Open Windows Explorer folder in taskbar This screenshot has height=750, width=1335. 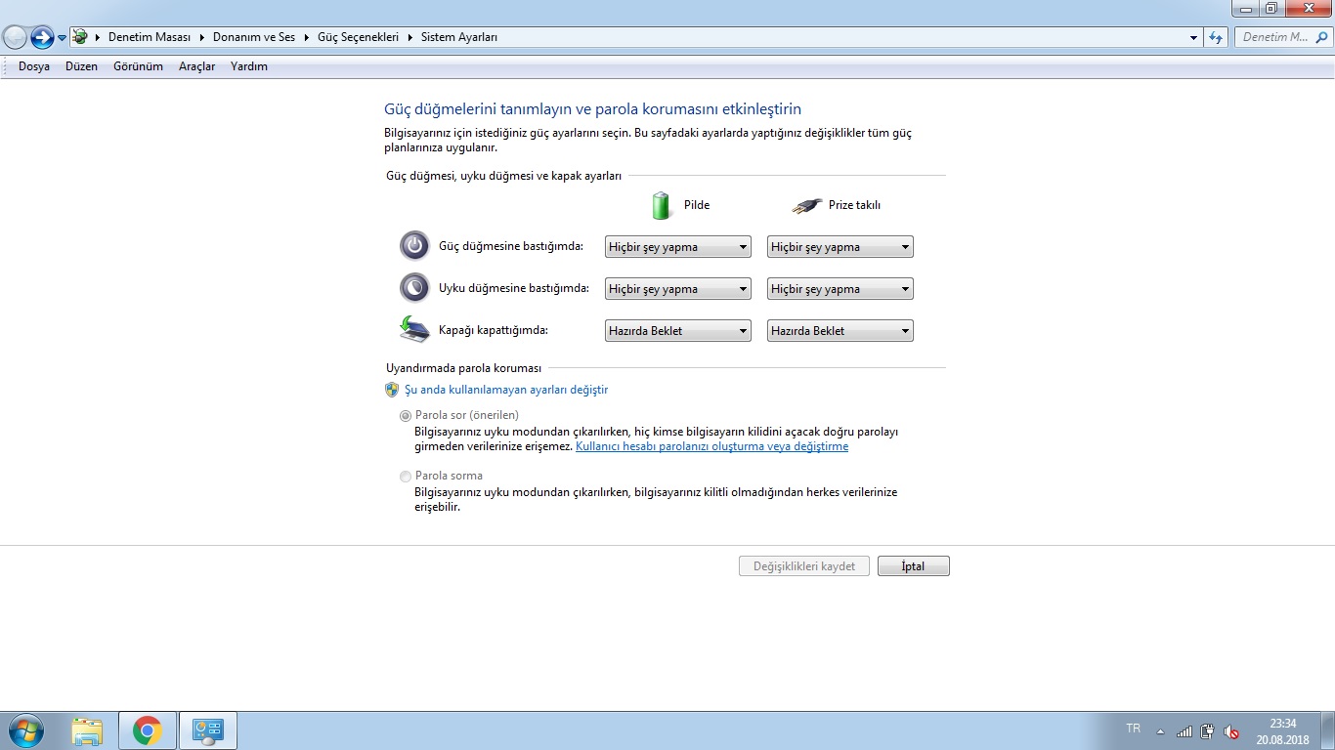pyautogui.click(x=87, y=730)
